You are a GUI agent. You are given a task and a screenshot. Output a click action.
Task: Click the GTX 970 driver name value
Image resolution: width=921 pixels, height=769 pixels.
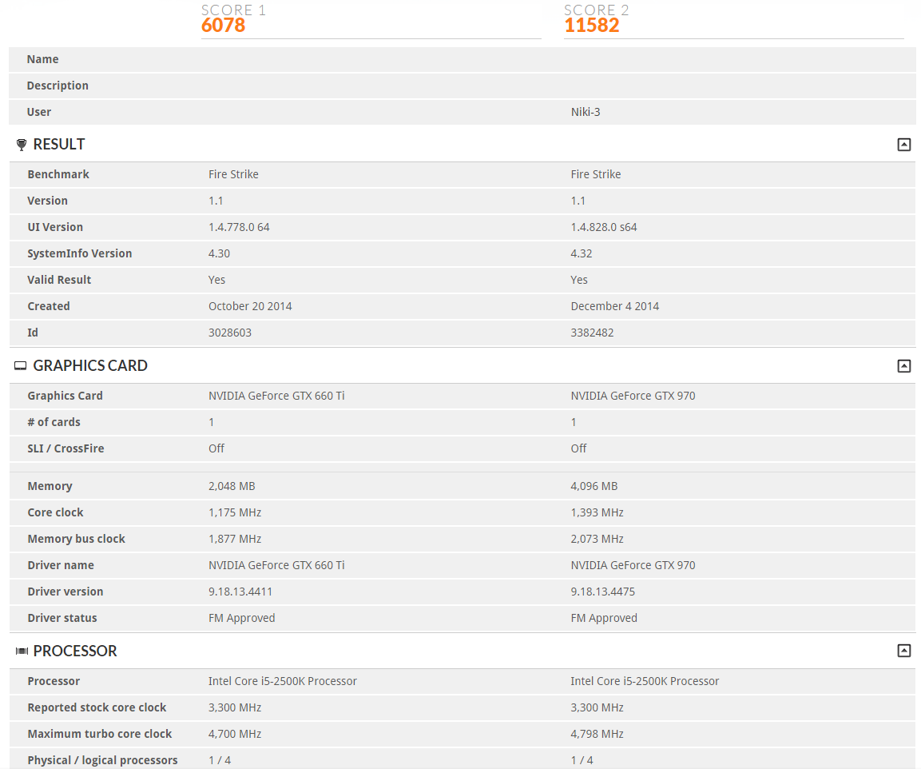pos(633,565)
